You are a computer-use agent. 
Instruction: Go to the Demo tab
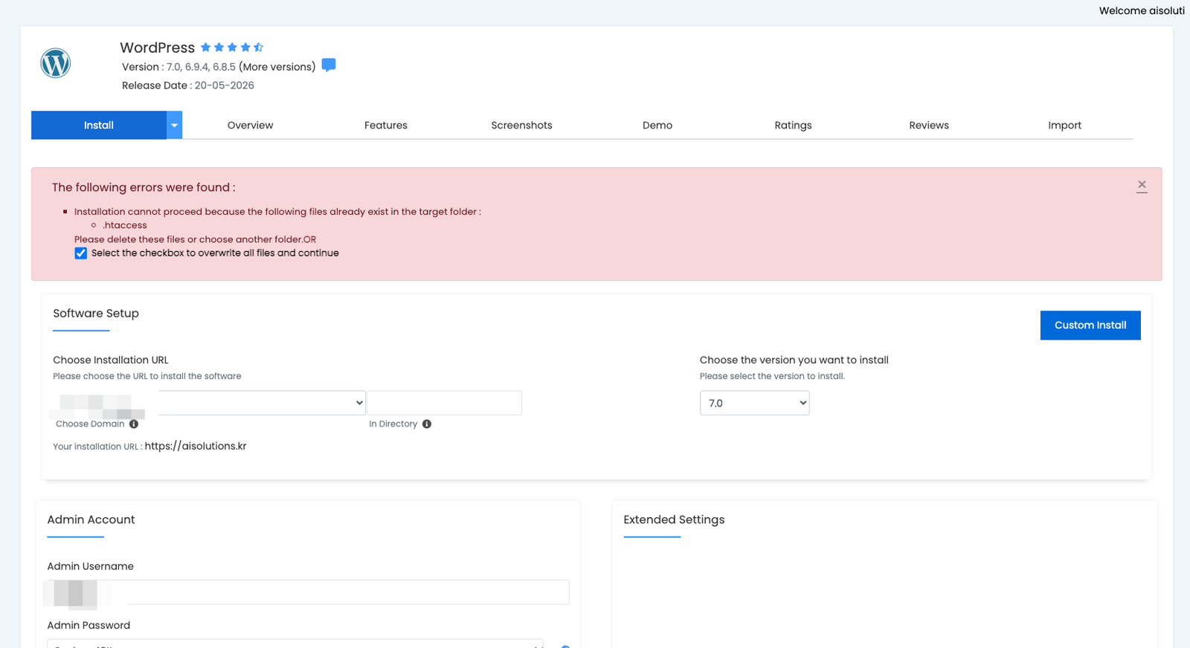click(657, 126)
